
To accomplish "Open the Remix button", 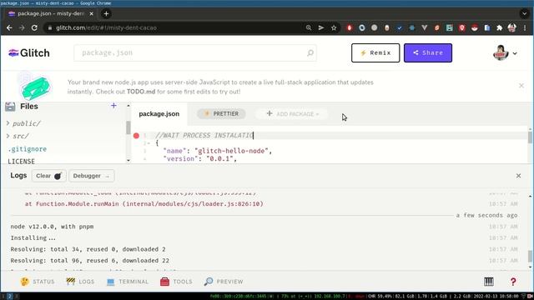I will (375, 52).
